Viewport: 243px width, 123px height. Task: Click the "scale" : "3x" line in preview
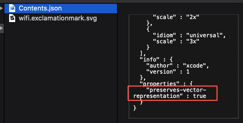tap(176, 41)
